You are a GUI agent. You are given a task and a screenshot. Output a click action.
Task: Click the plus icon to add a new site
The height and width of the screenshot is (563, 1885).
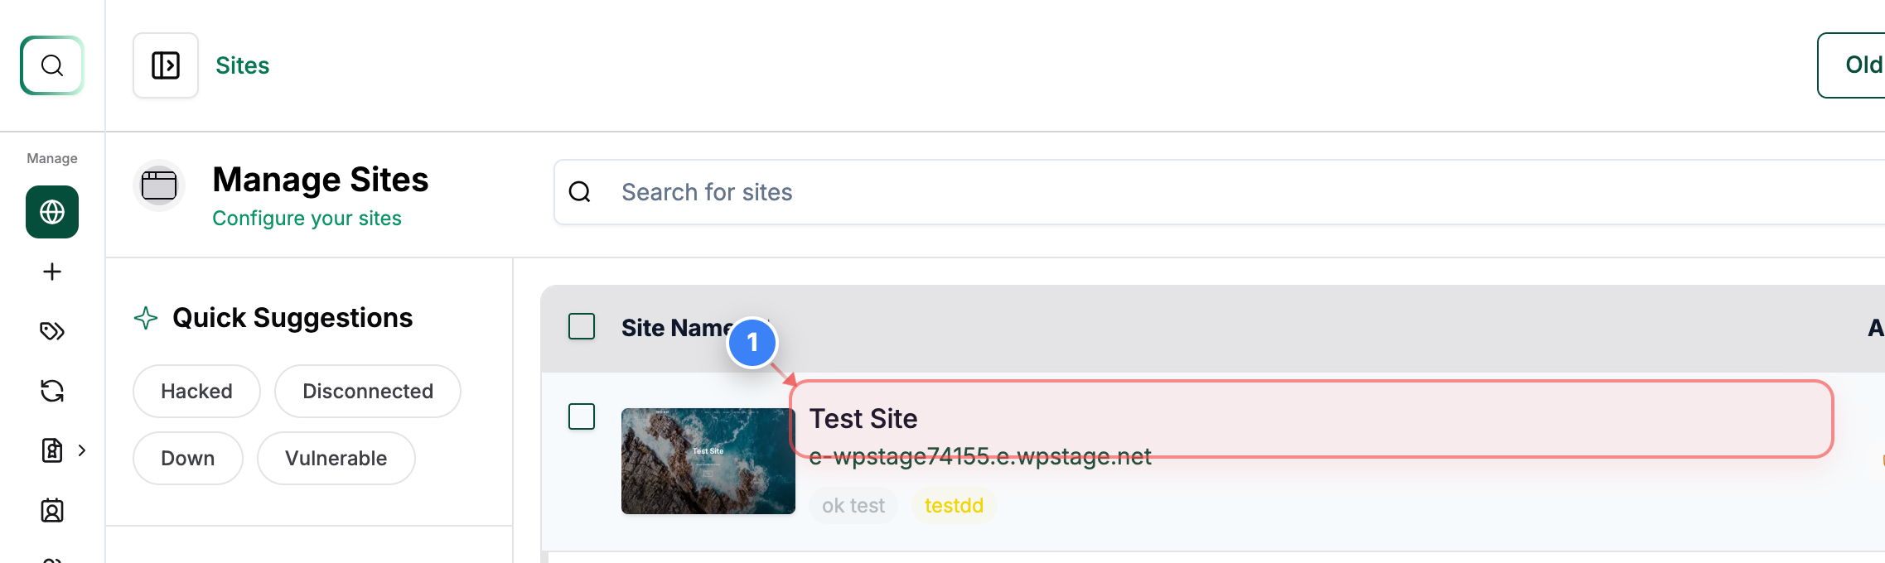[x=51, y=272]
